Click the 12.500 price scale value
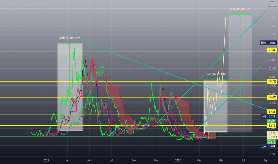The image size is (278, 164). tap(273, 103)
